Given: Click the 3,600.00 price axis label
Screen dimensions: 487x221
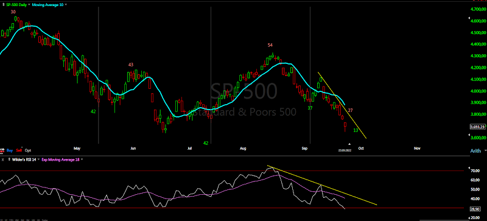Looking at the screenshot, I should pos(478,138).
